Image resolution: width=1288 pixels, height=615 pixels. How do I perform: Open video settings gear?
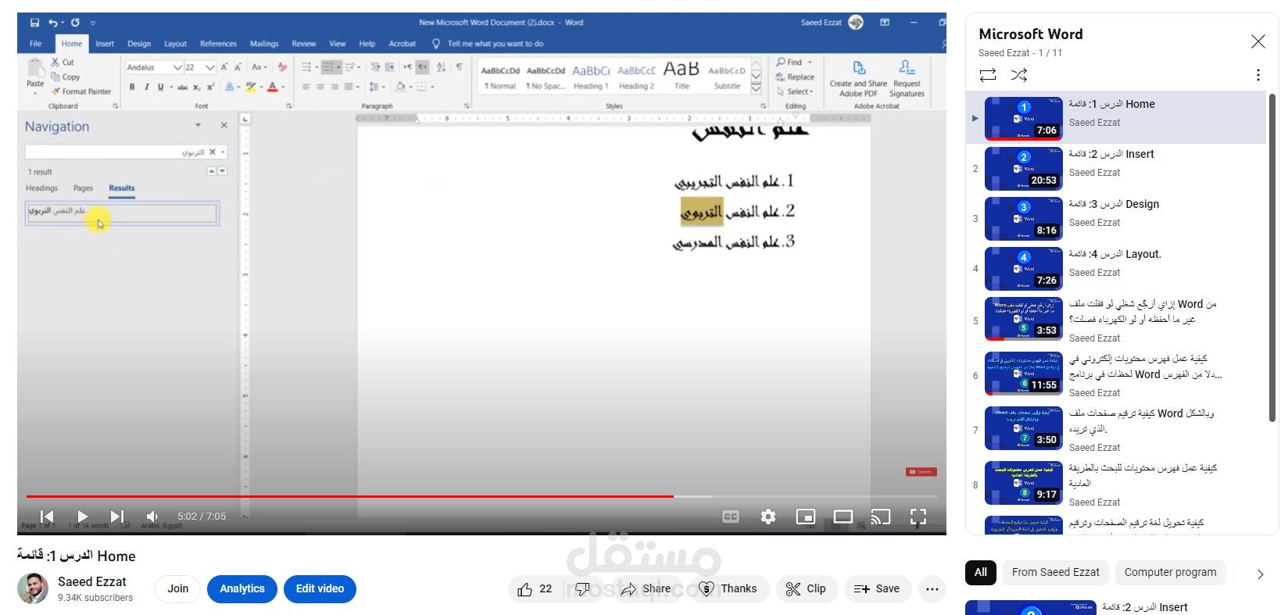coord(768,517)
